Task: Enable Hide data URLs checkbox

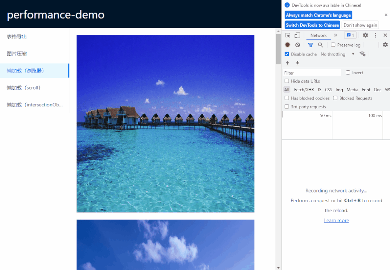Action: click(287, 81)
